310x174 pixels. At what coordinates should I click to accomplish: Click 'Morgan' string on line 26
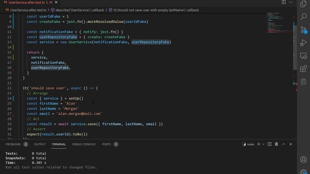[71, 108]
